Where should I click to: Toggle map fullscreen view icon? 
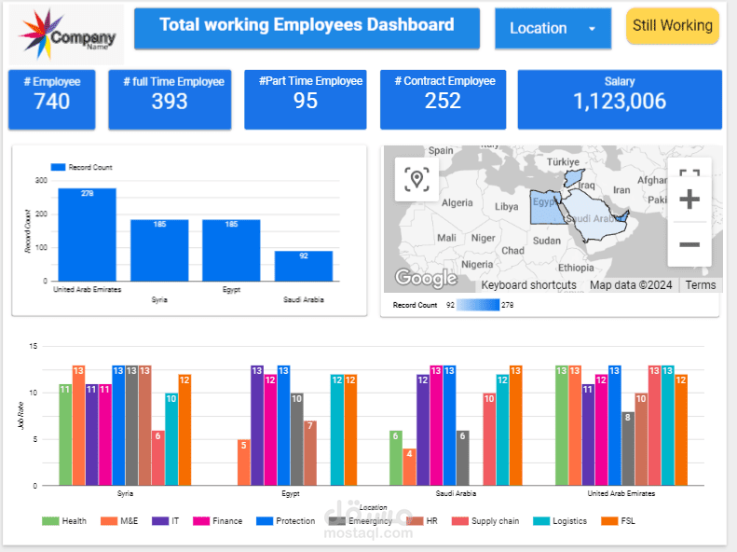(689, 173)
